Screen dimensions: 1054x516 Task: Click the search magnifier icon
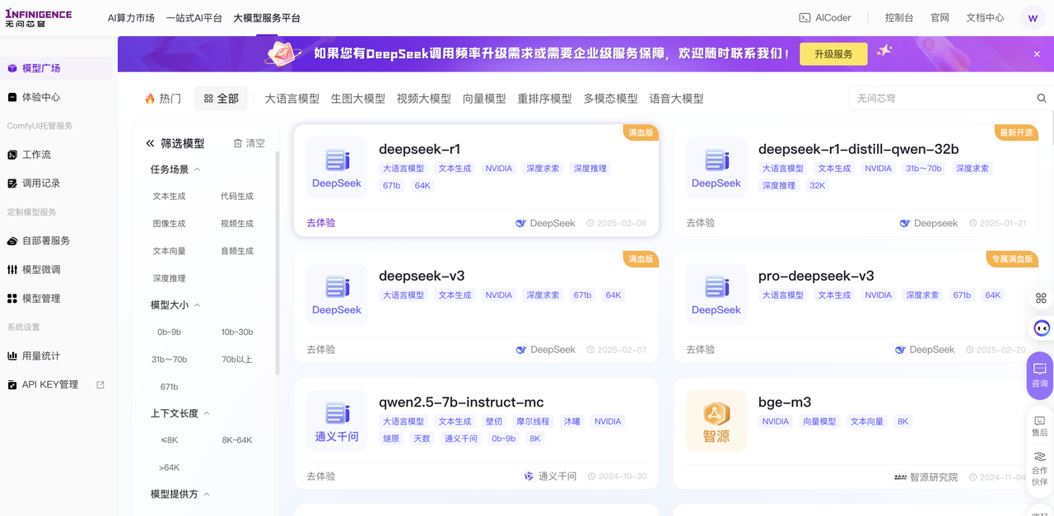[1042, 98]
